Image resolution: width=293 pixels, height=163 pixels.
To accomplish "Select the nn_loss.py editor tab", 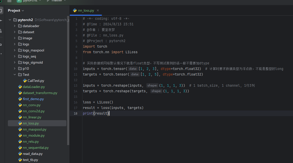I will coord(86,10).
